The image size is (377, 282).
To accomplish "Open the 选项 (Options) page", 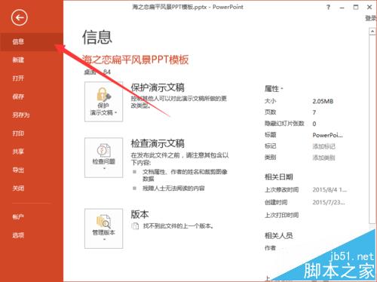I will tap(32, 235).
